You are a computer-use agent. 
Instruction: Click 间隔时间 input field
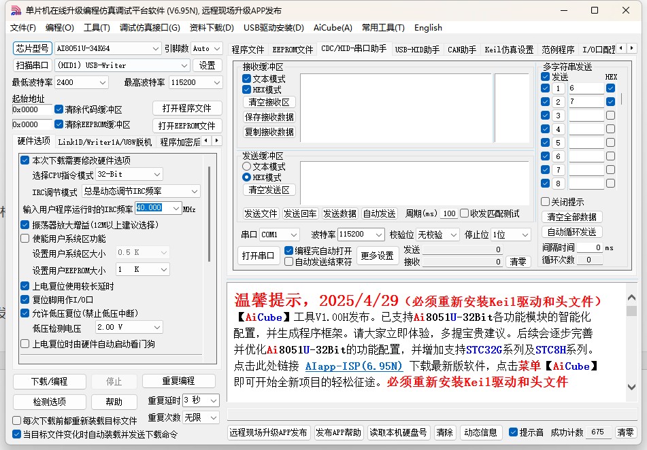[x=590, y=247]
